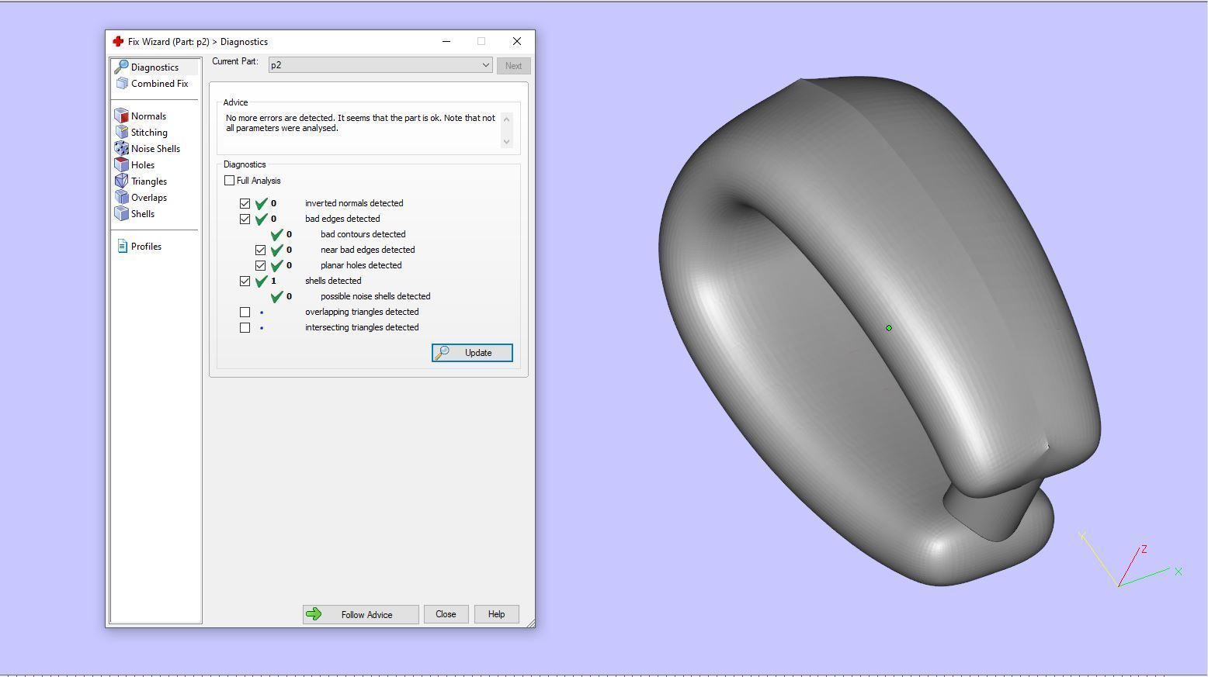The image size is (1208, 677).
Task: Open the Noise Shells page
Action: [x=155, y=149]
